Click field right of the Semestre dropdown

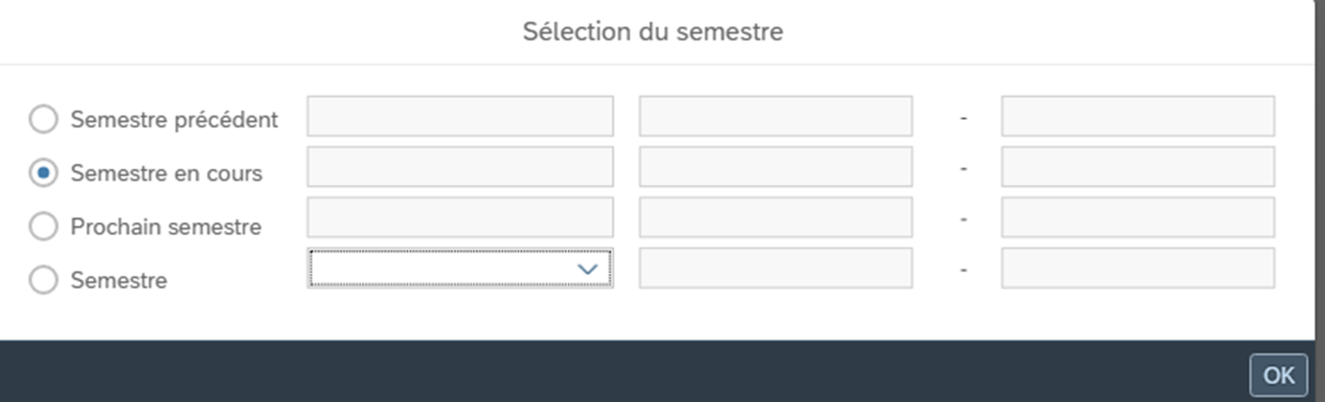(x=775, y=268)
